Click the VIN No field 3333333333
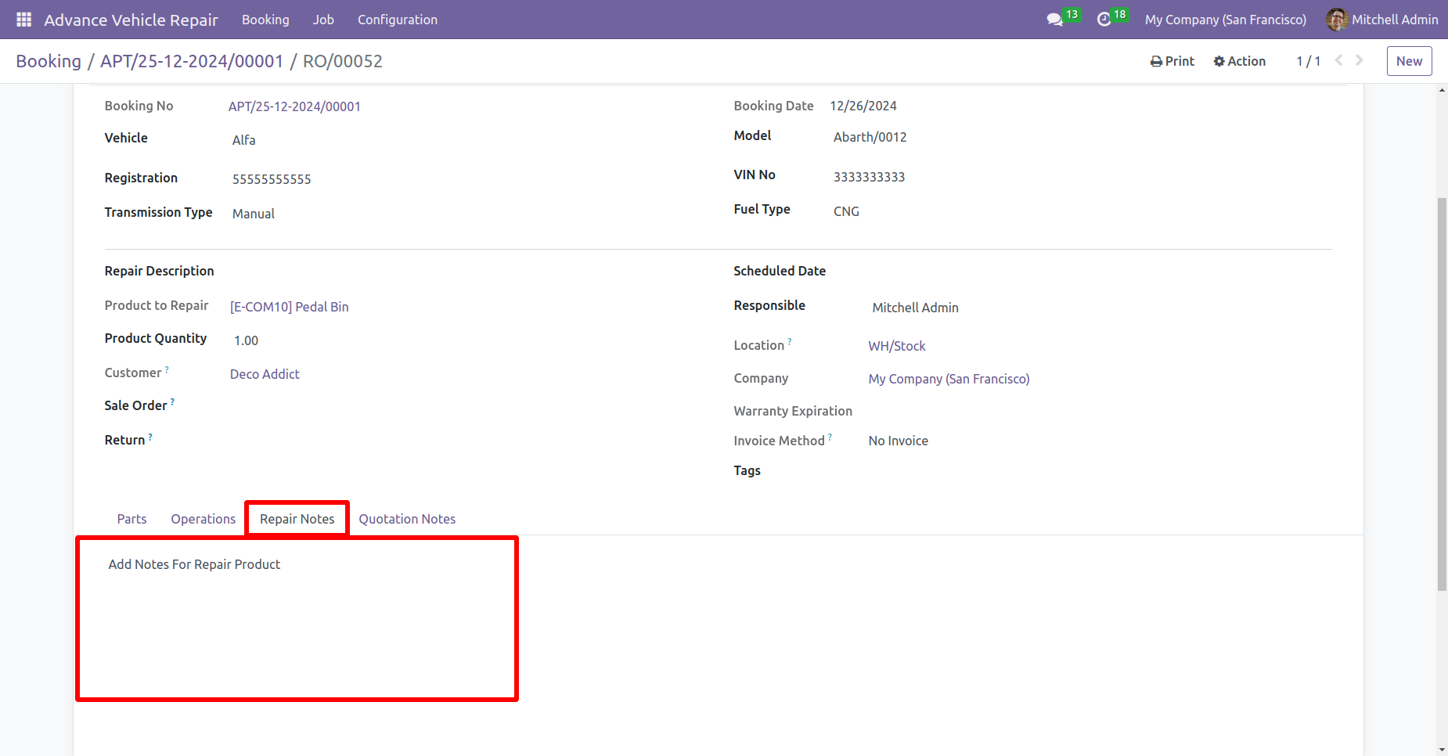The image size is (1448, 756). (869, 177)
